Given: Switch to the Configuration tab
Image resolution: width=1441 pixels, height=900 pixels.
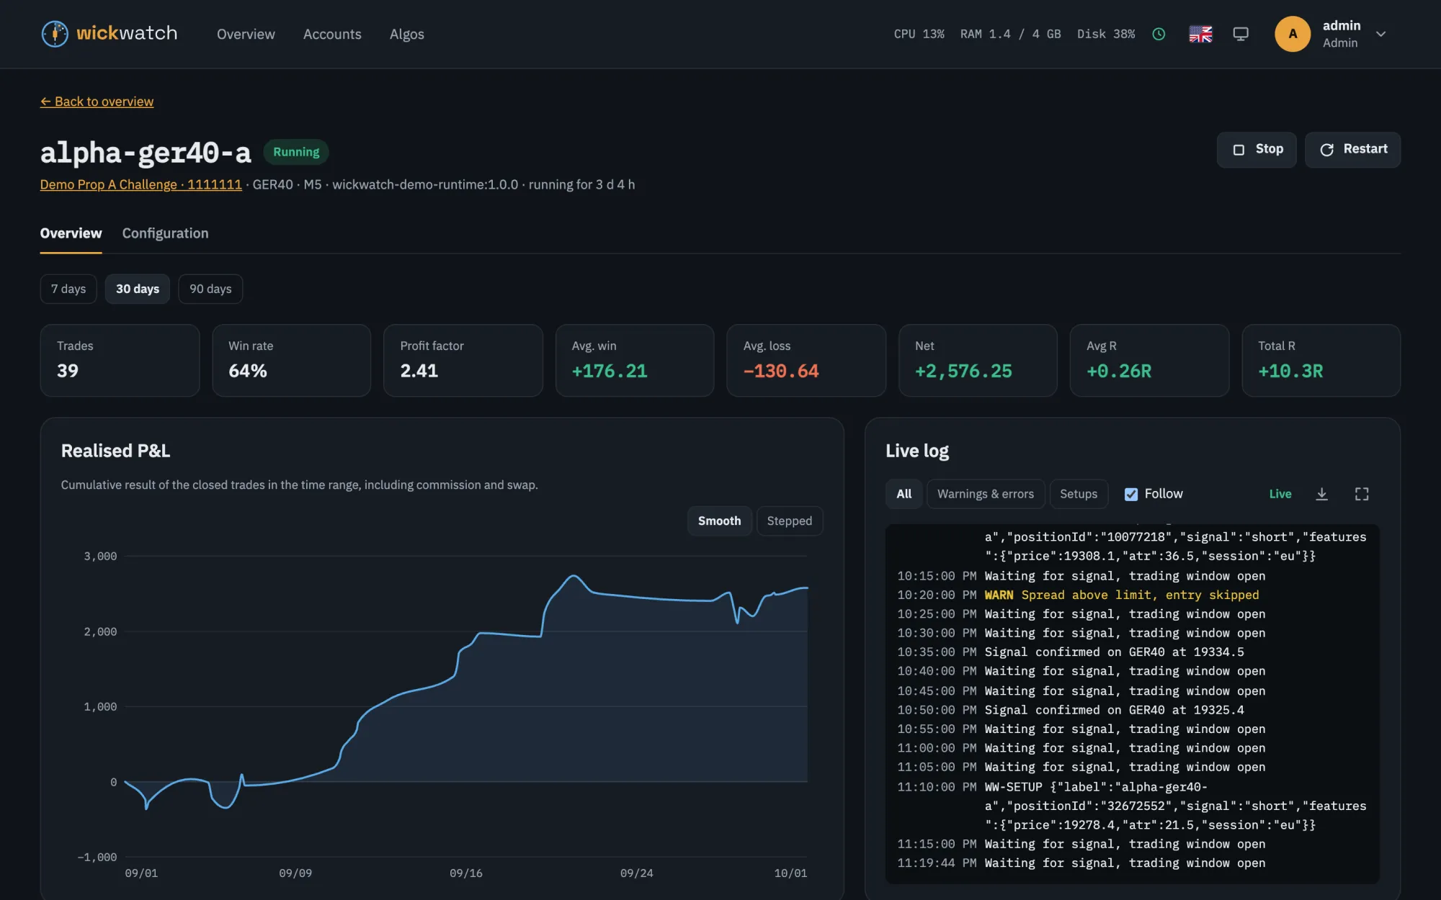Looking at the screenshot, I should pos(165,233).
